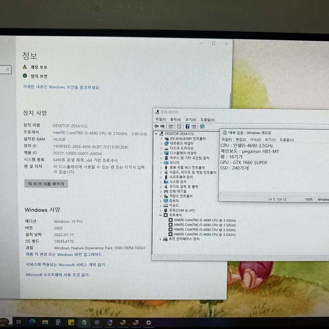Image resolution: width=329 pixels, height=329 pixels.
Task: Click the 이 PC의 이름 바꾸기 button
Action: [x=46, y=184]
